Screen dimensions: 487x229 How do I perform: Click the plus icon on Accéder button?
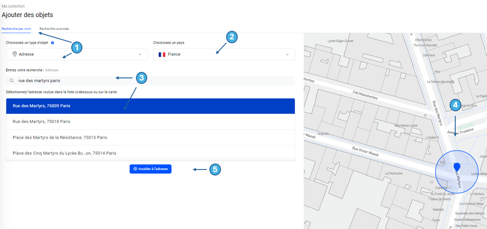(x=135, y=169)
